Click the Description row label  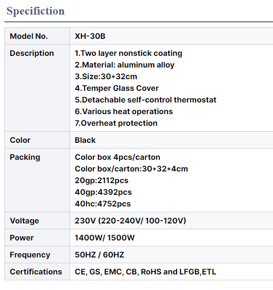tap(32, 53)
